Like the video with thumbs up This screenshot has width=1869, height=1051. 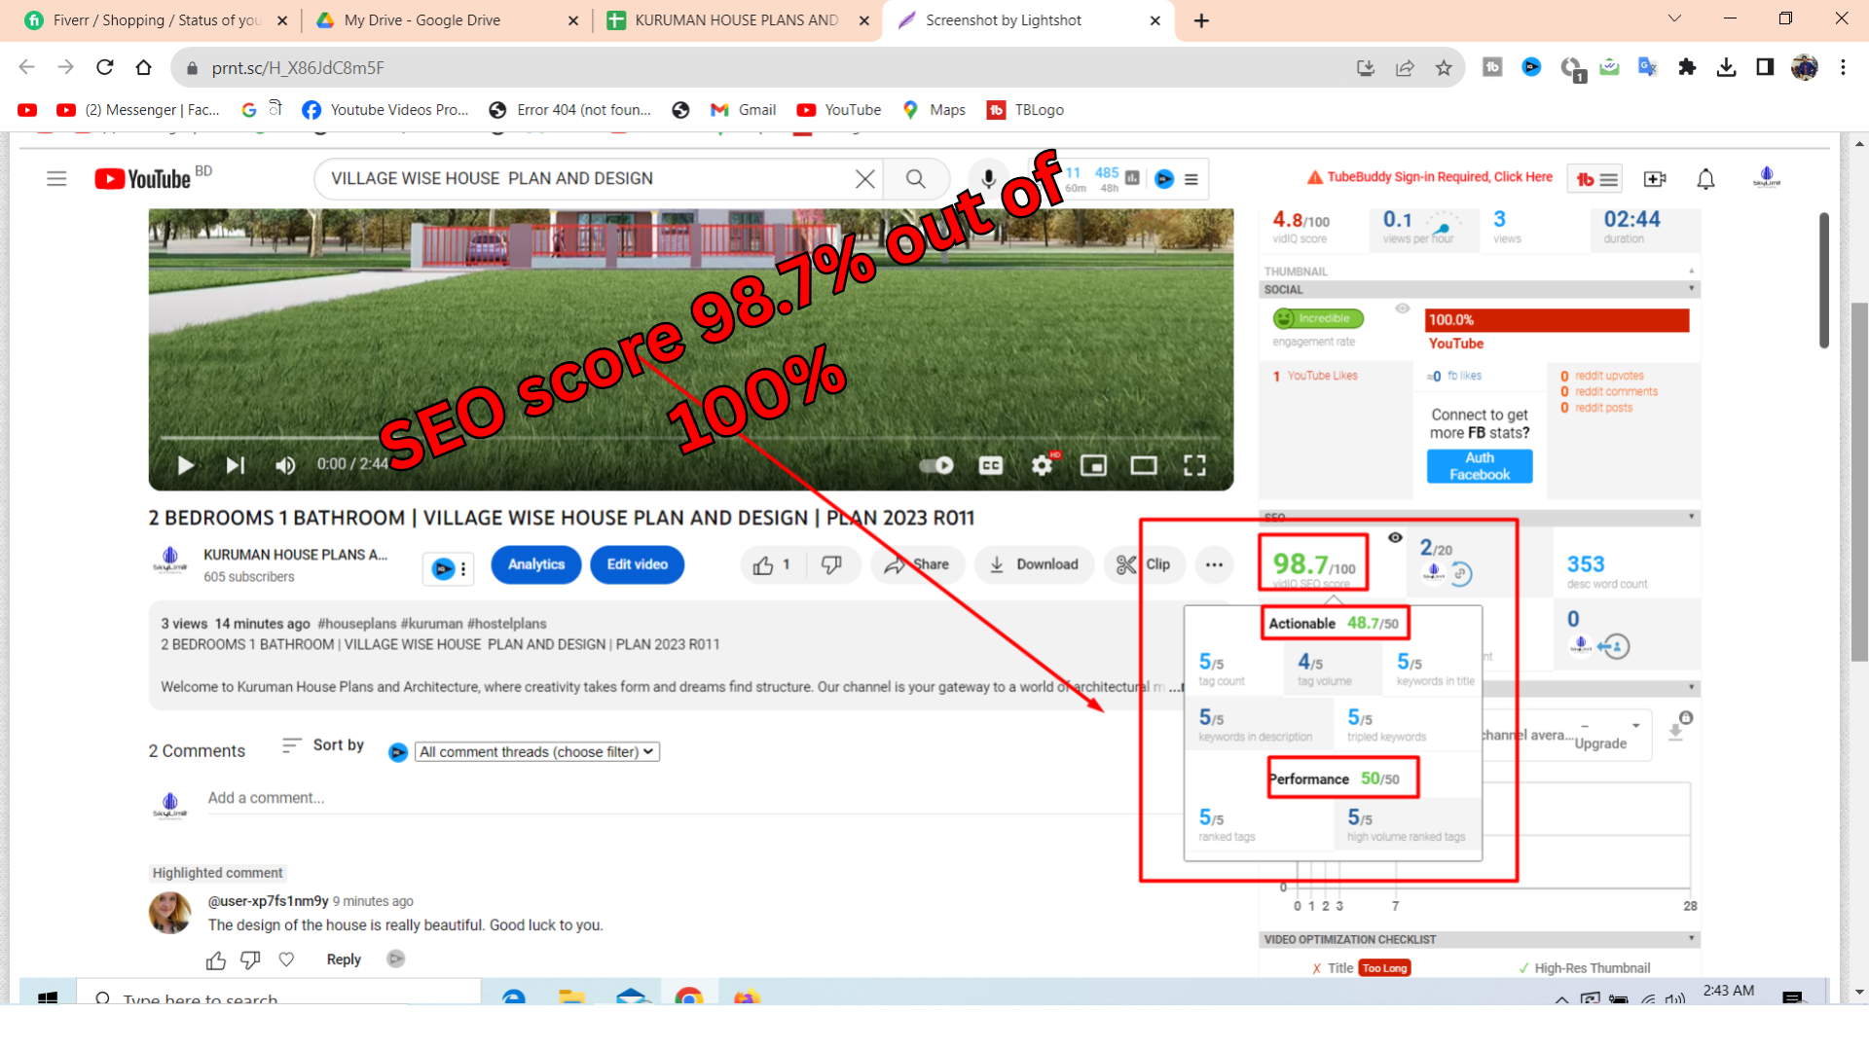[x=772, y=564]
